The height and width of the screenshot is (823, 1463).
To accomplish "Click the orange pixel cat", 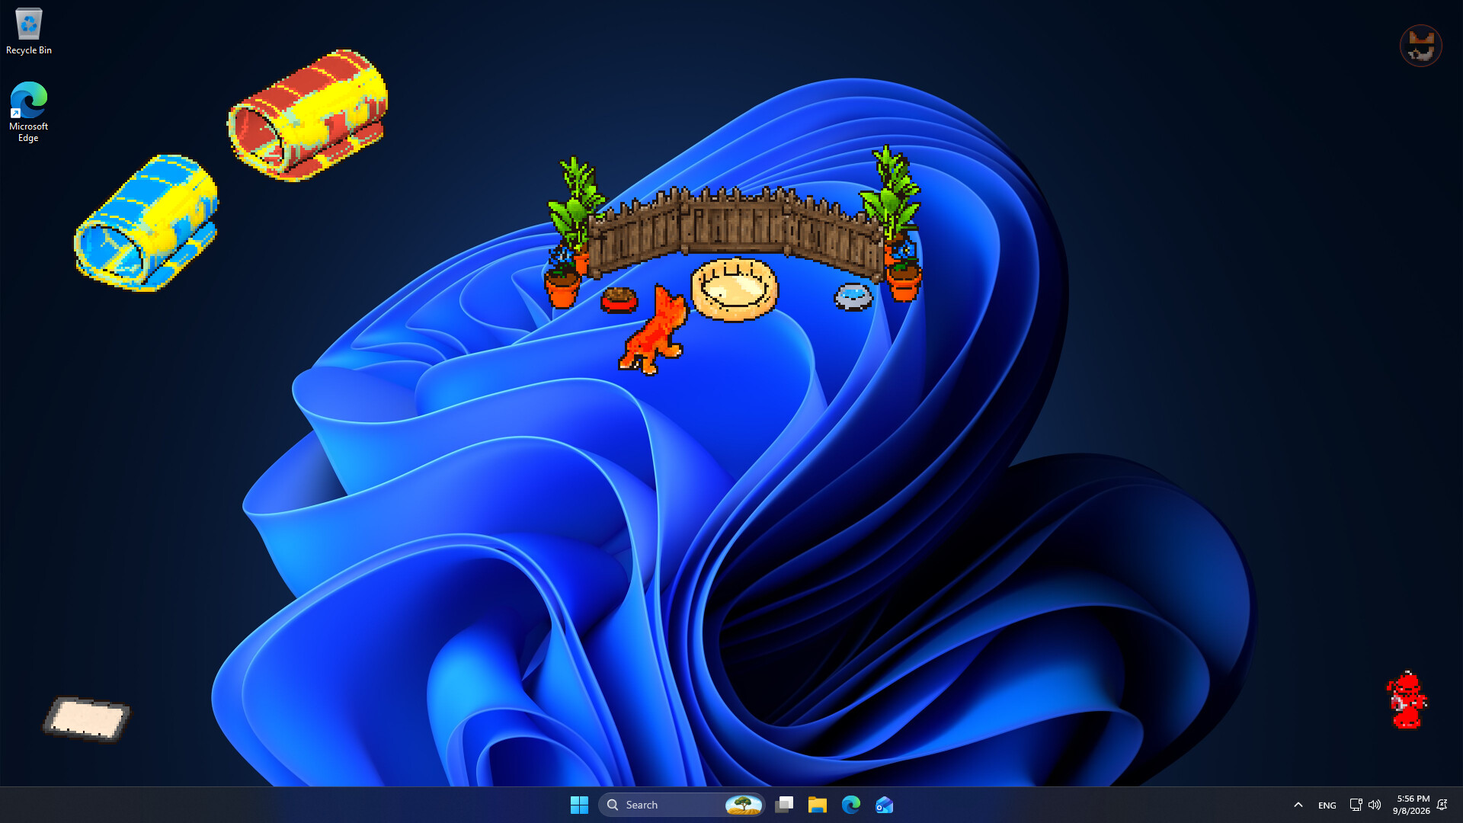I will click(x=654, y=331).
